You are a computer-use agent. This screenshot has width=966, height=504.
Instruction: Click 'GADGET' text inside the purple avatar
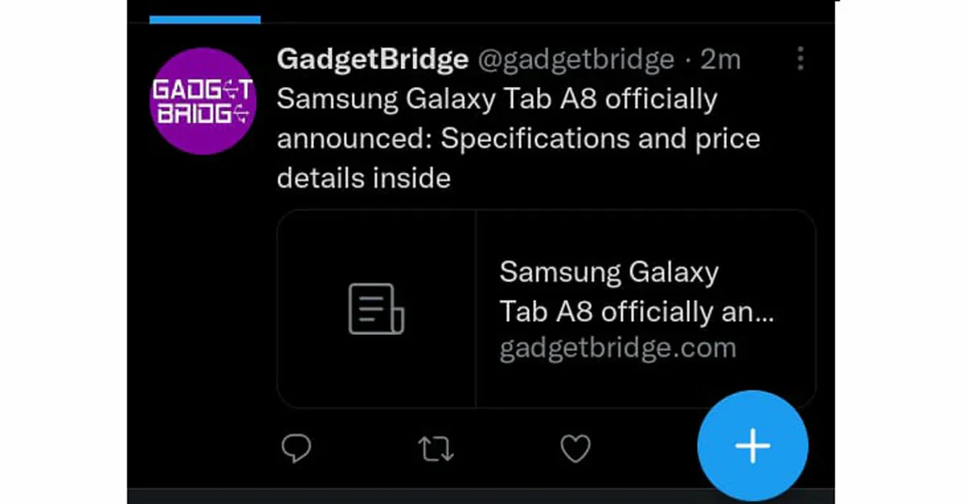pos(202,89)
